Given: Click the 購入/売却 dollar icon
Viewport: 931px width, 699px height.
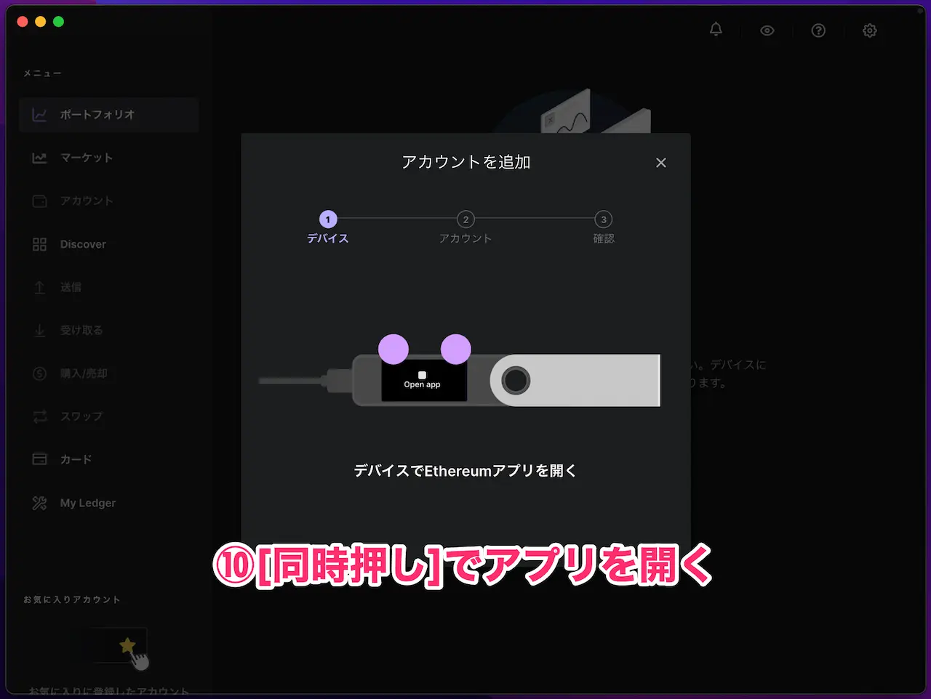Looking at the screenshot, I should click(x=39, y=373).
